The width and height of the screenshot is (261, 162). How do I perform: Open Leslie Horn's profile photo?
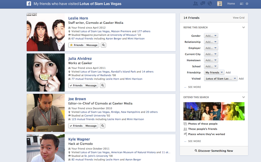click(46, 32)
